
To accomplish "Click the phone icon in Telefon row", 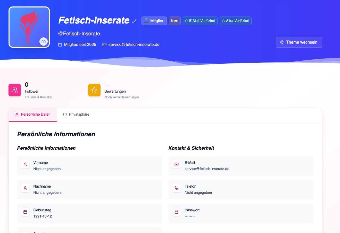I will (177, 188).
